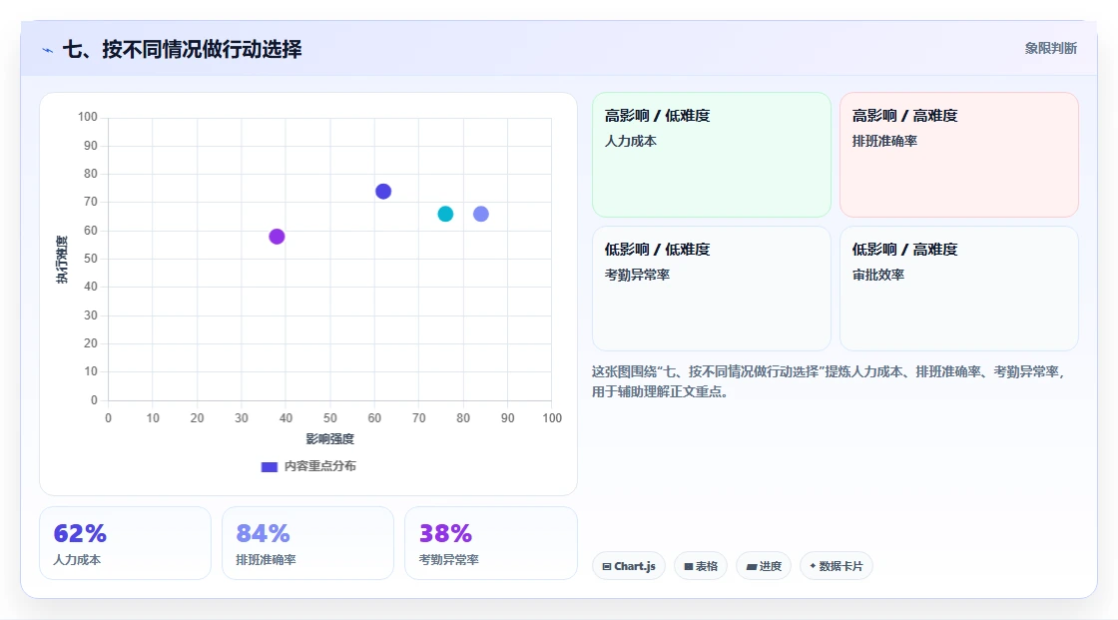
Task: Click the 象限判断 label in the header
Action: (x=1050, y=49)
